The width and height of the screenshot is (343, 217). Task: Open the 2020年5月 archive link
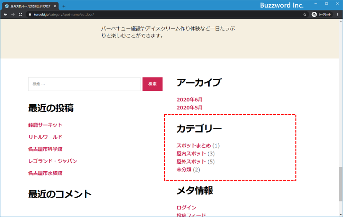click(190, 108)
